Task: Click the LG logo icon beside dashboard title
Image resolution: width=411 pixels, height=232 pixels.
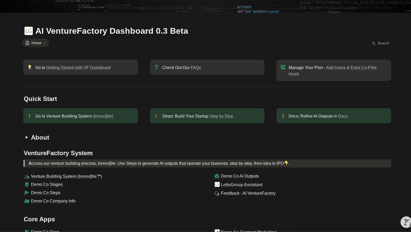Action: [29, 31]
